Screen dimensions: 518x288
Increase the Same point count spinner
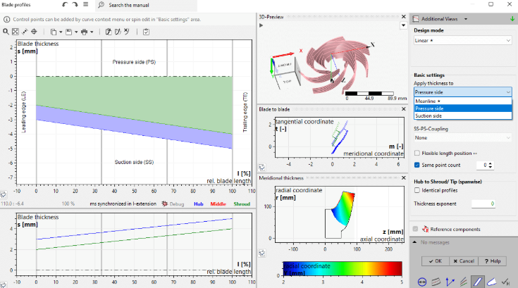click(x=491, y=163)
